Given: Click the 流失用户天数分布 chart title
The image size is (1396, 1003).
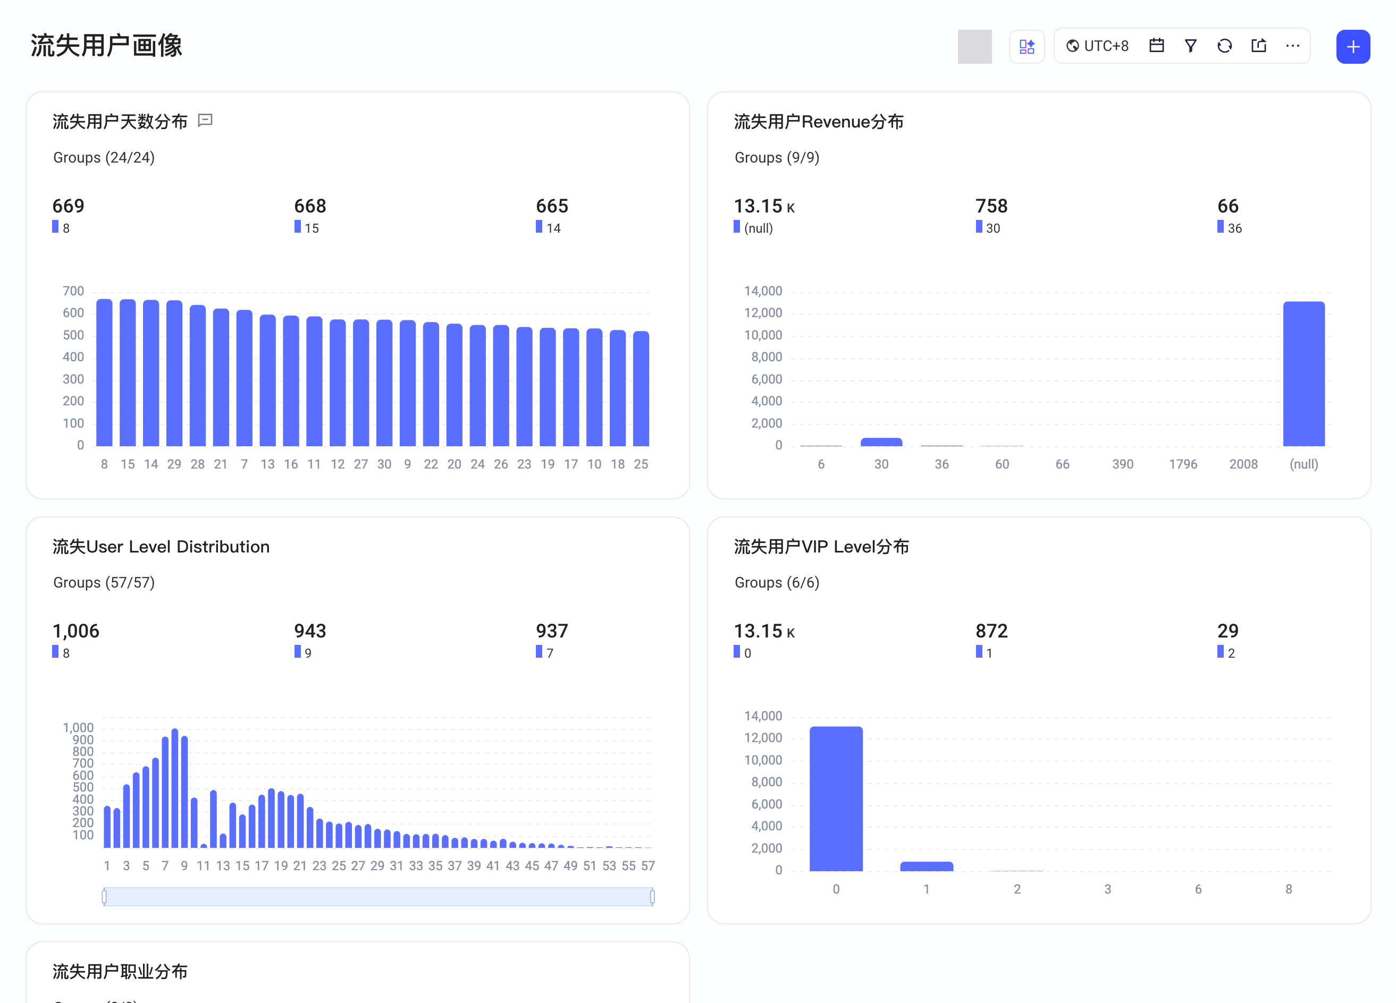Looking at the screenshot, I should [120, 121].
